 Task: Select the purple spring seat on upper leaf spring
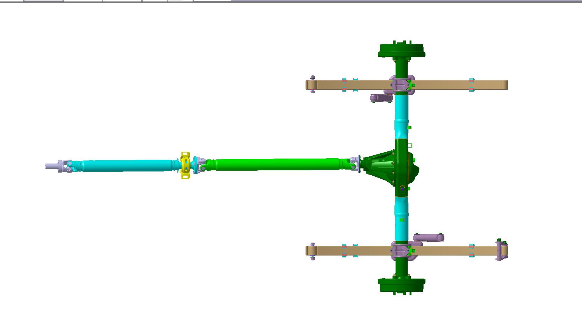click(x=400, y=85)
